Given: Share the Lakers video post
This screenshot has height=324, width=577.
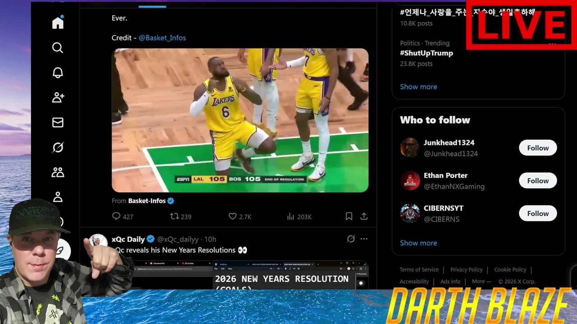Looking at the screenshot, I should [x=364, y=216].
